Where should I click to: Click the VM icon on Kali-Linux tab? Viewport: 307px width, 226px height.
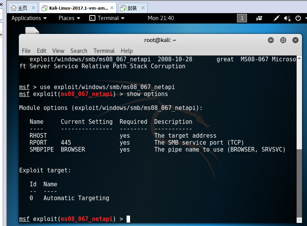coord(45,8)
